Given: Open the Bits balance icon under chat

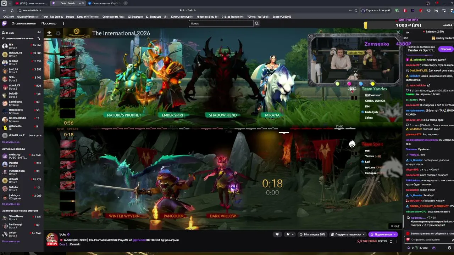Looking at the screenshot, I should [408, 248].
